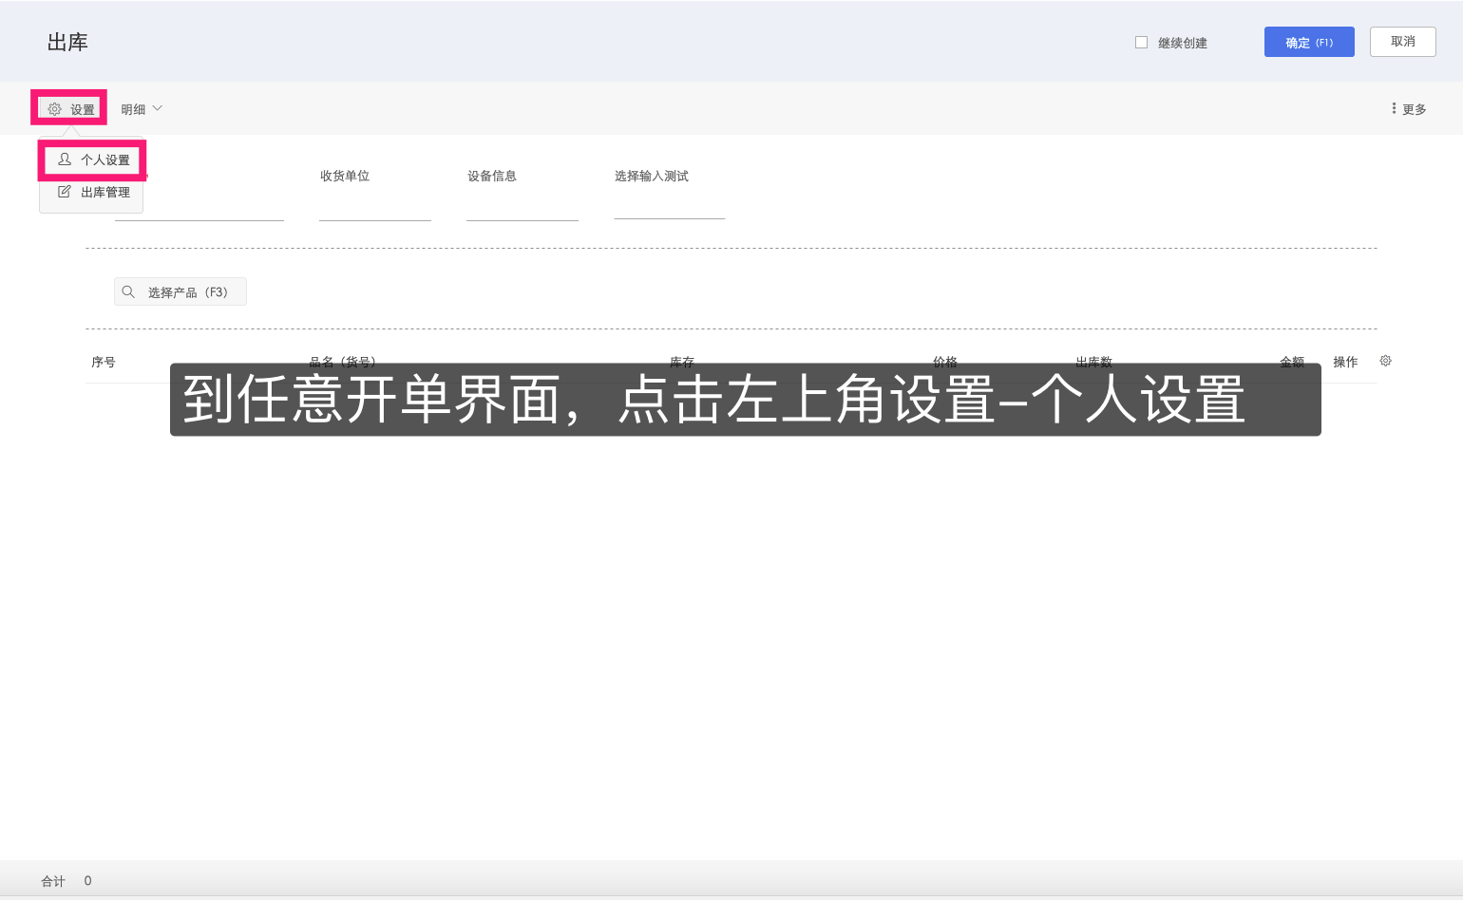Open the 设置 gear menu
The height and width of the screenshot is (900, 1463).
point(68,108)
